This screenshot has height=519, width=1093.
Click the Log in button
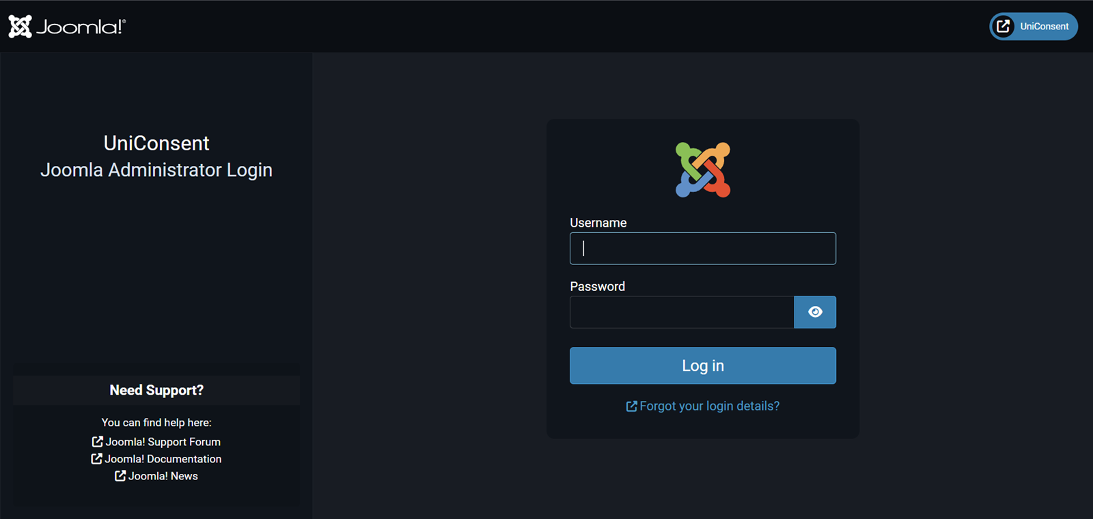click(703, 365)
